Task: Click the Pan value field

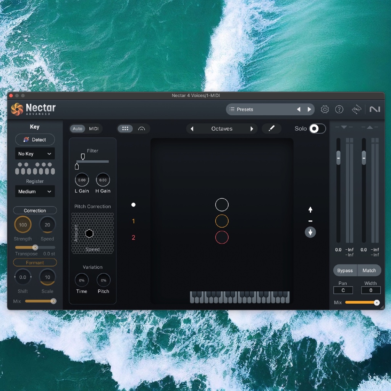Action: coord(343,290)
